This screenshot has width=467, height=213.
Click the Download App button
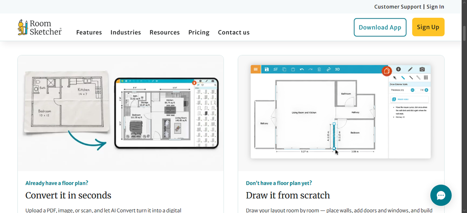(x=380, y=27)
